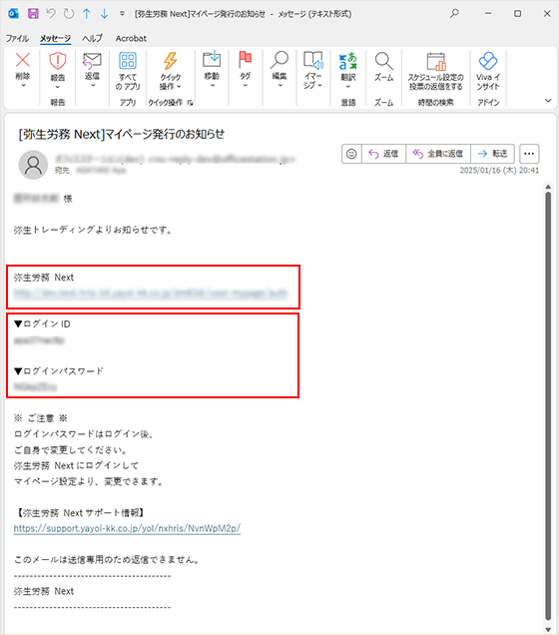Click the Redo arrow in title bar
The width and height of the screenshot is (559, 635).
(x=69, y=13)
